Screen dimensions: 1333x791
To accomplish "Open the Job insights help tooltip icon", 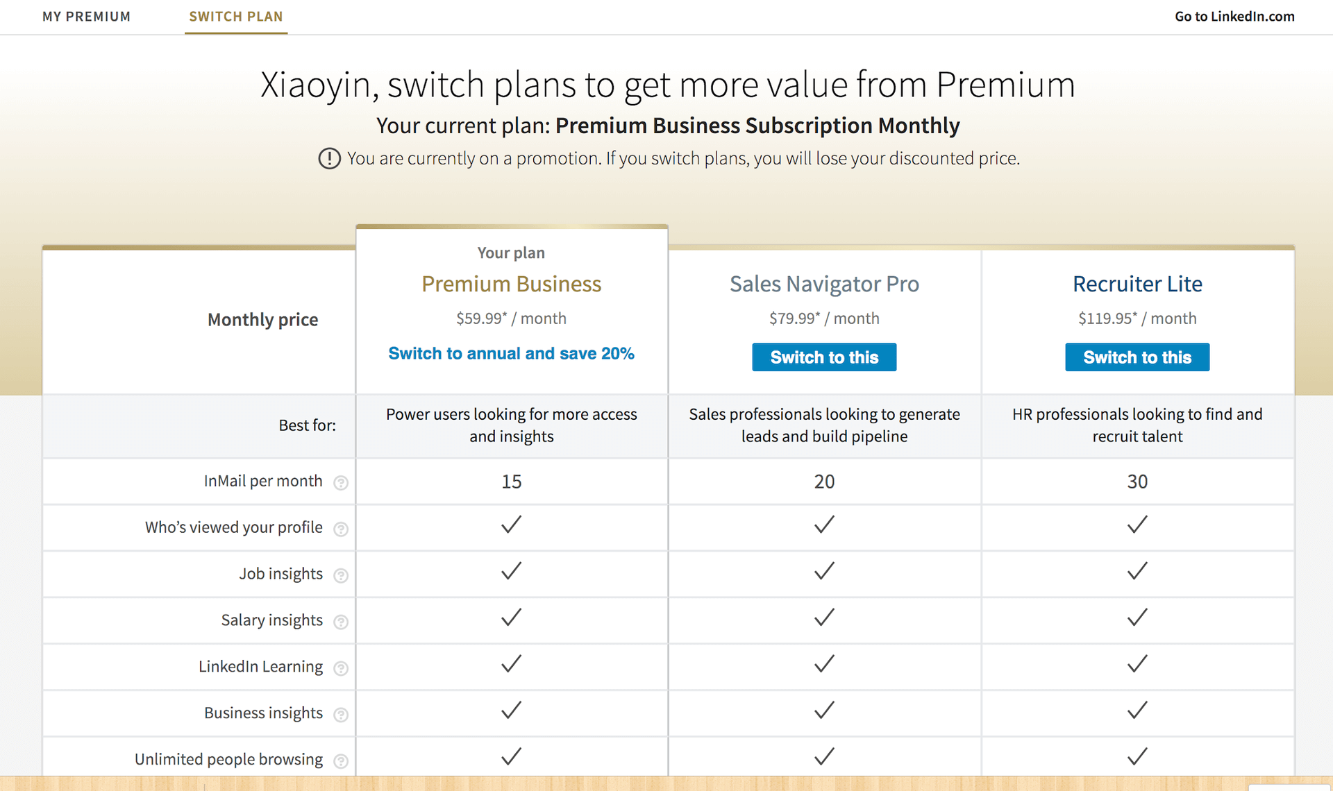I will coord(341,575).
